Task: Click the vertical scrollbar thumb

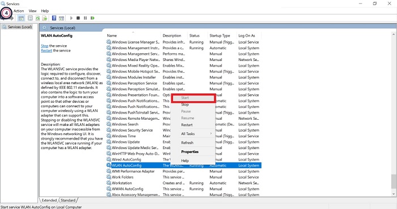Action: 394,181
